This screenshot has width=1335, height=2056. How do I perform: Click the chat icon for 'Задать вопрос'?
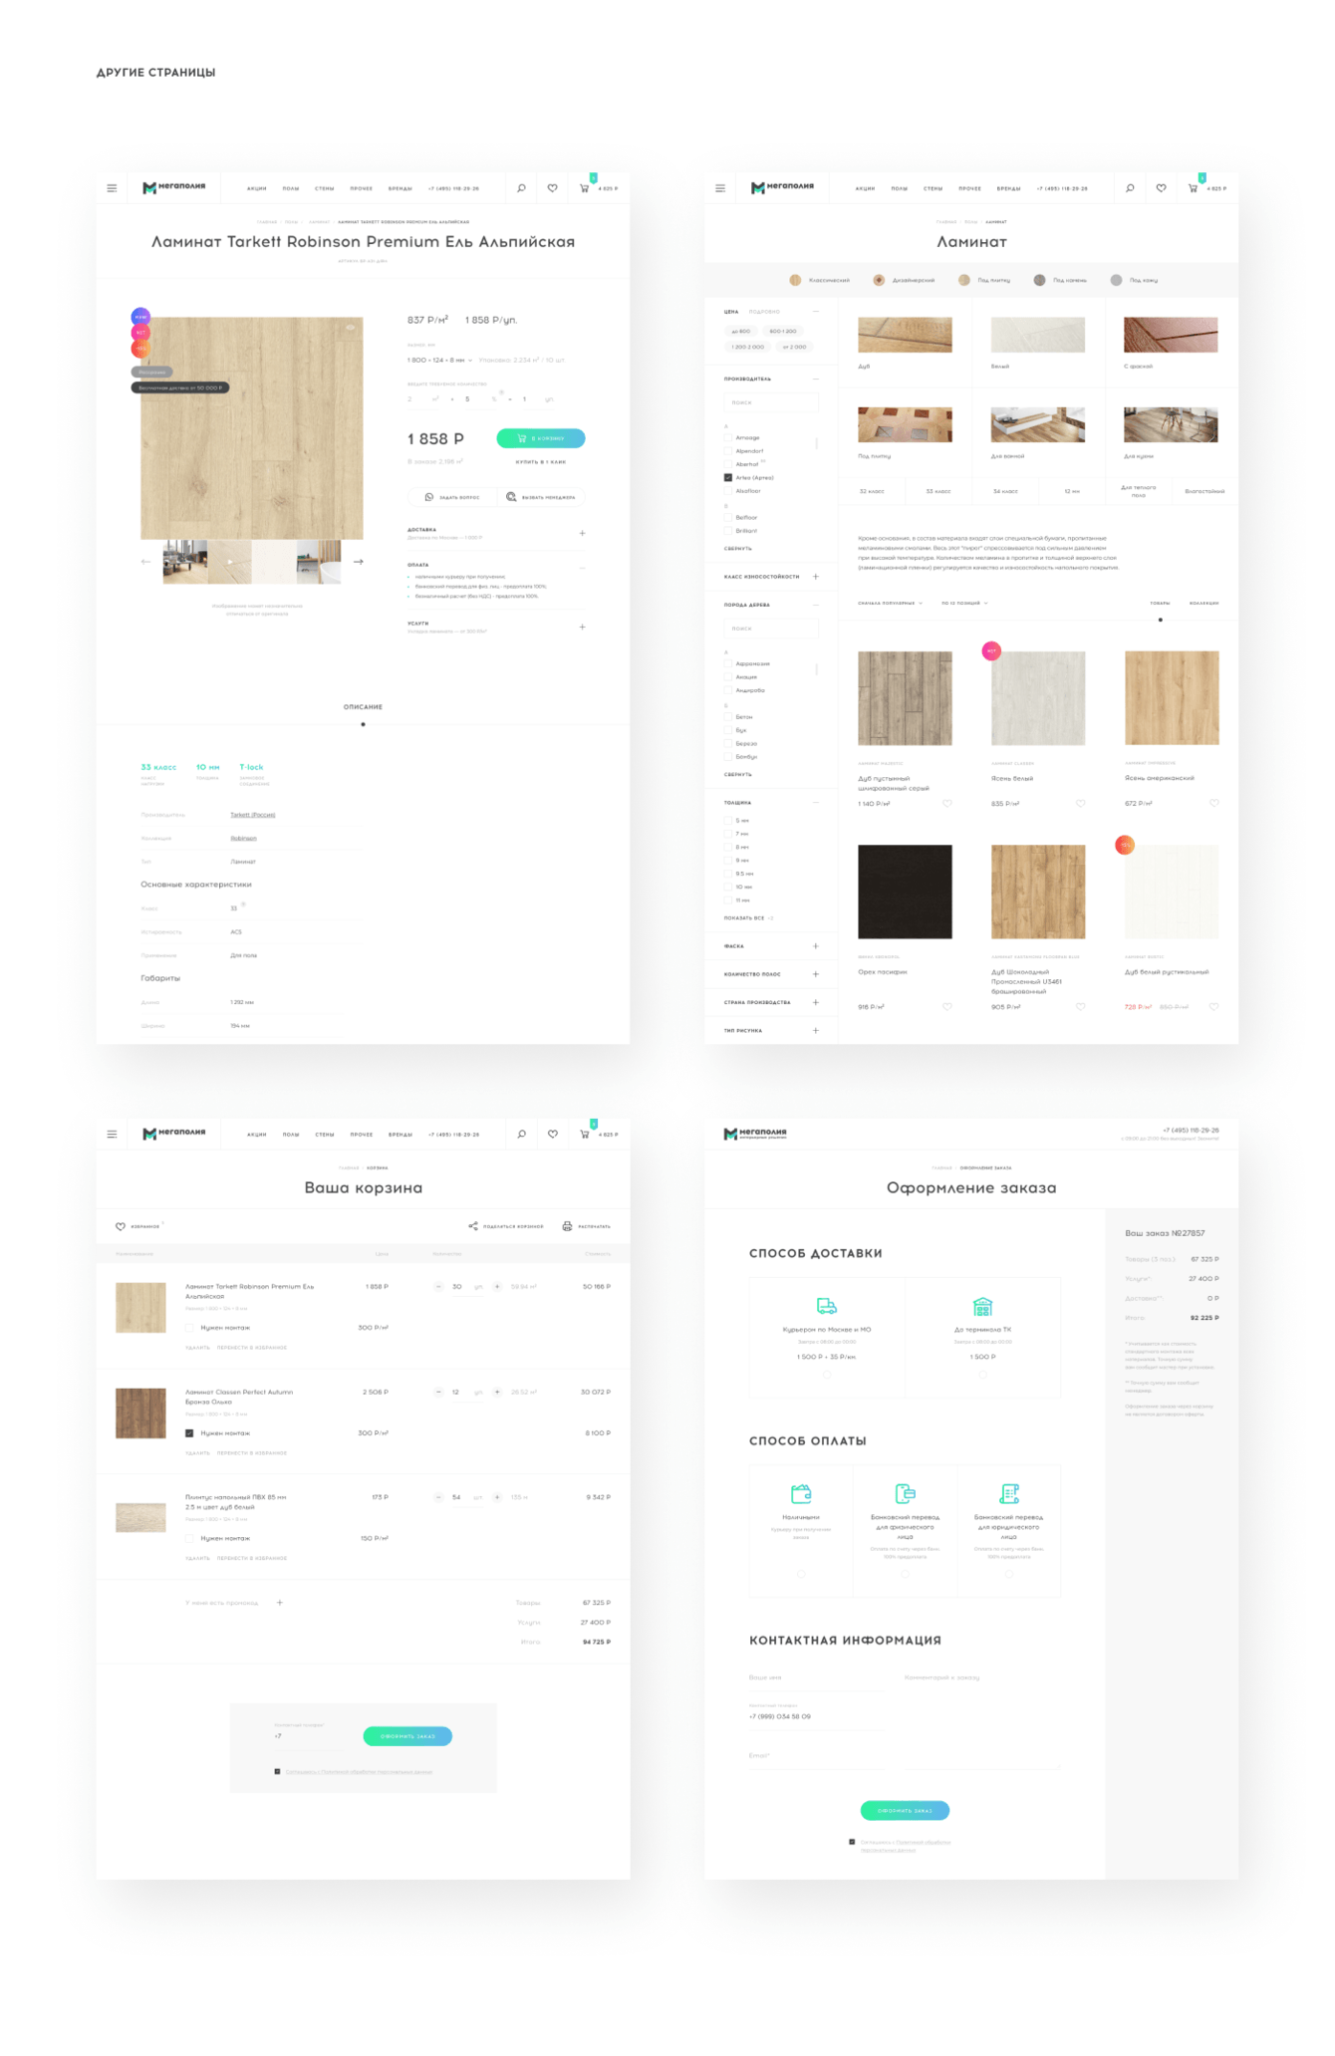pos(429,497)
